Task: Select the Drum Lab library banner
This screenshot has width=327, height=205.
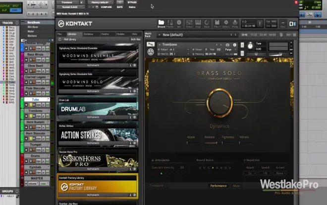Action: (98, 109)
